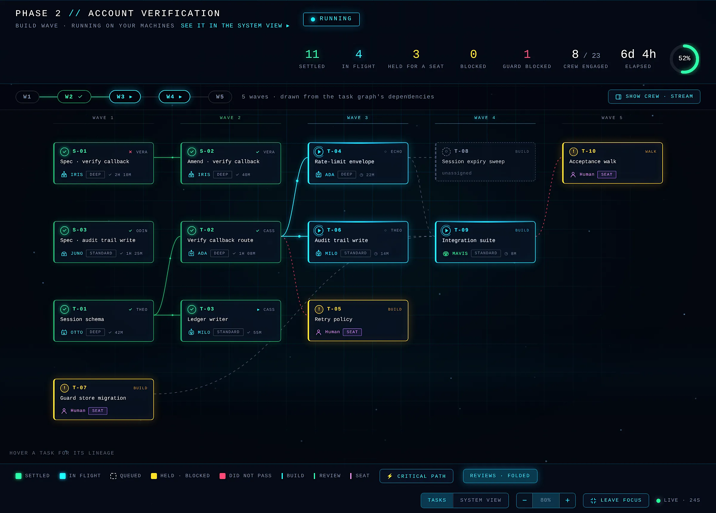
Task: Switch to System View
Action: 481,500
